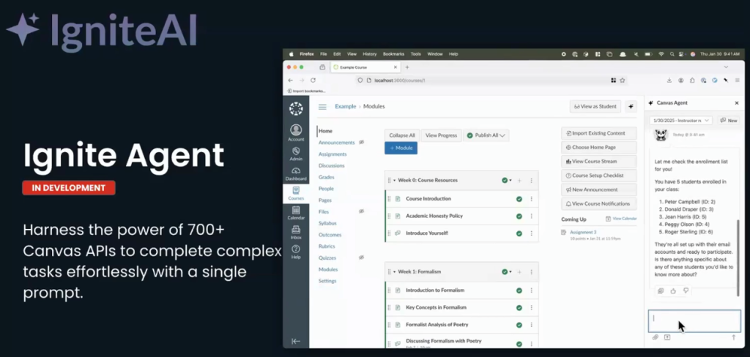This screenshot has height=357, width=750.
Task: Add a new module with + Module
Action: pyautogui.click(x=401, y=149)
